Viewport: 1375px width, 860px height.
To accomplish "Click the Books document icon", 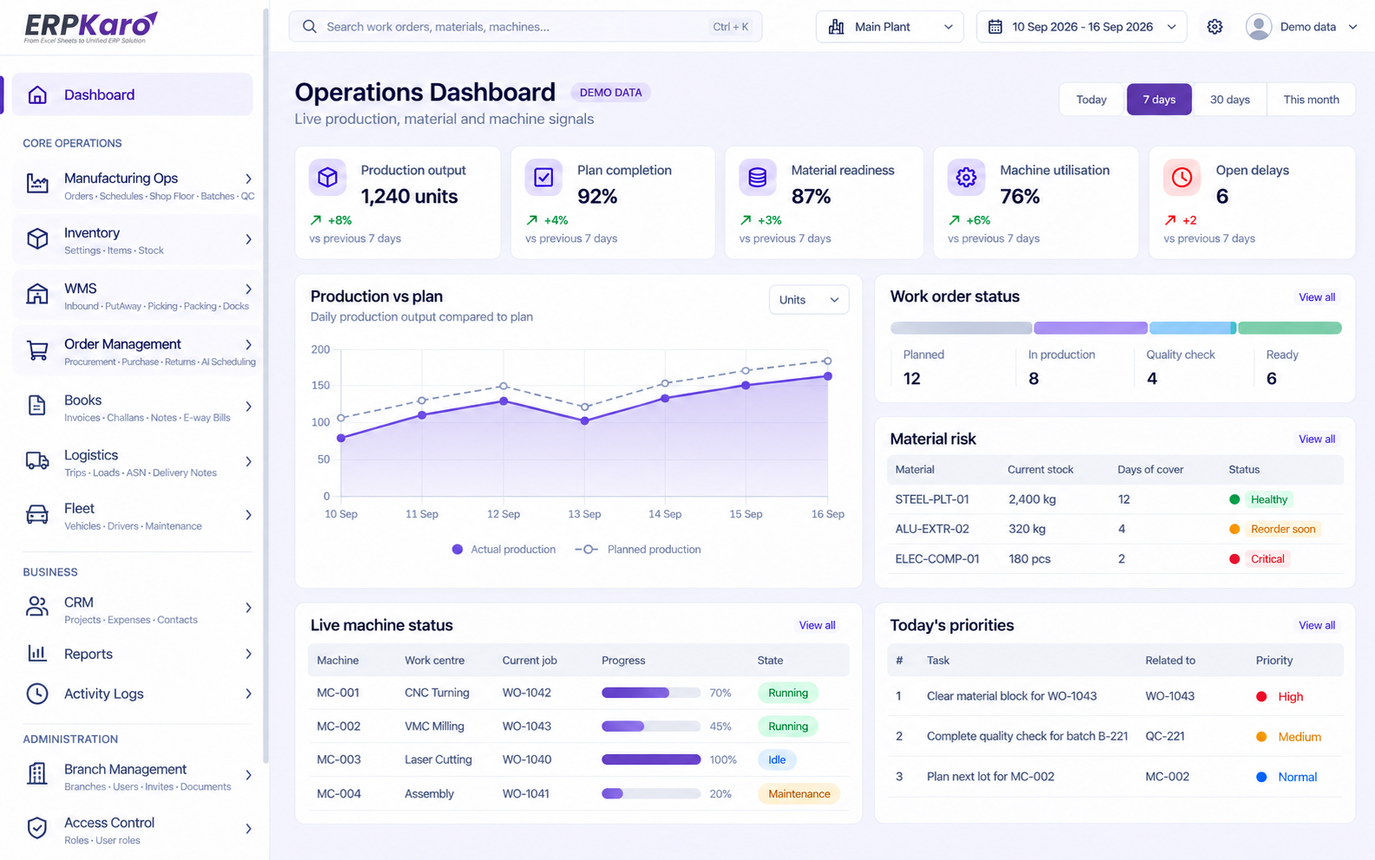I will tap(37, 405).
